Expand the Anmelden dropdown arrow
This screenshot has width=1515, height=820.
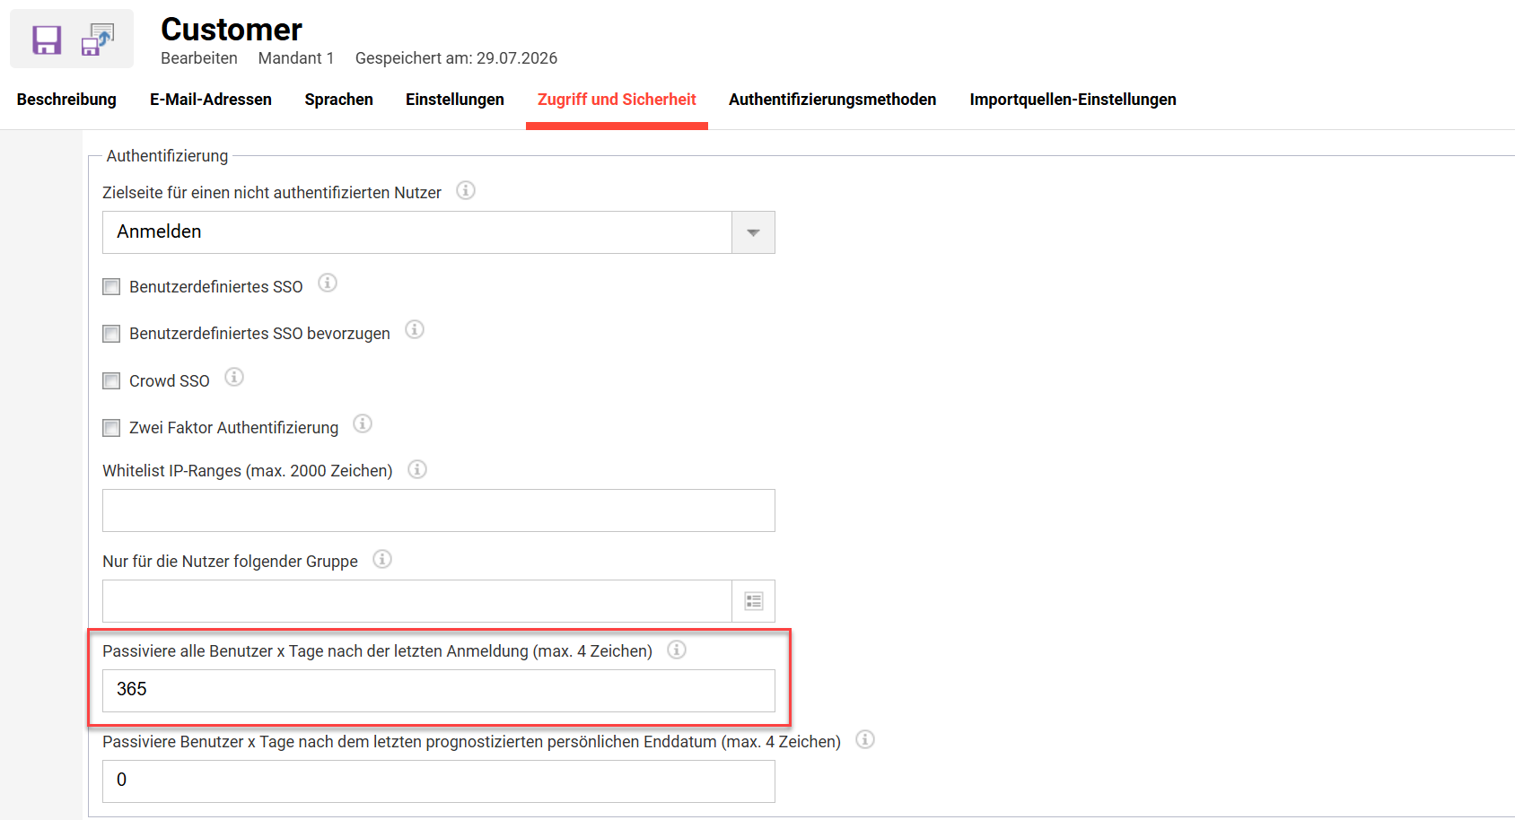coord(754,232)
